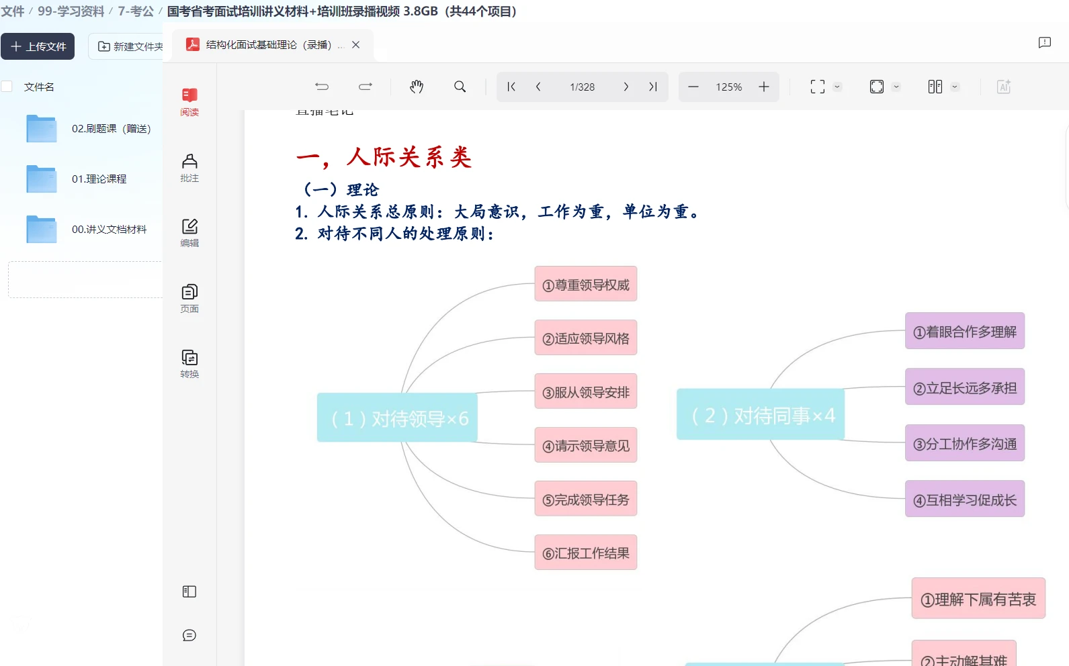Tick the select-all checkbox beside 文件名
This screenshot has width=1069, height=666.
(x=7, y=87)
